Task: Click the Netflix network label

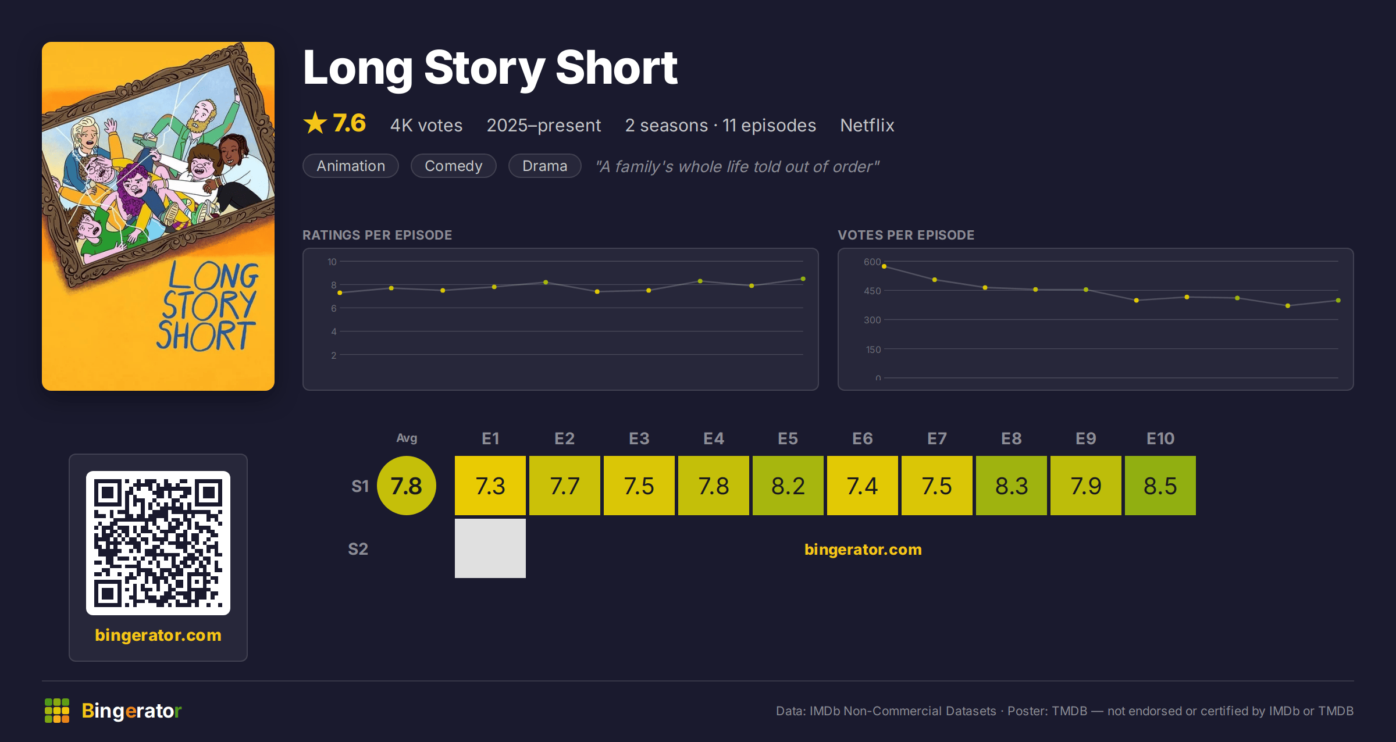Action: click(867, 125)
